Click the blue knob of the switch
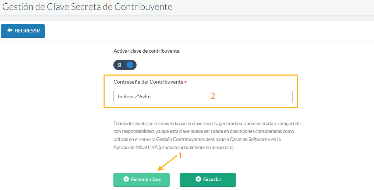Viewport: 374px width, 190px height. pos(130,65)
